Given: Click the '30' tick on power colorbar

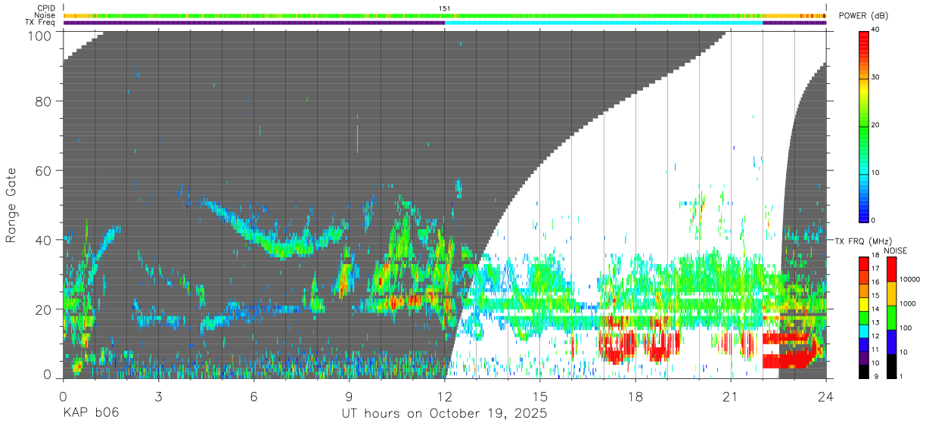Looking at the screenshot, I should pyautogui.click(x=877, y=78).
